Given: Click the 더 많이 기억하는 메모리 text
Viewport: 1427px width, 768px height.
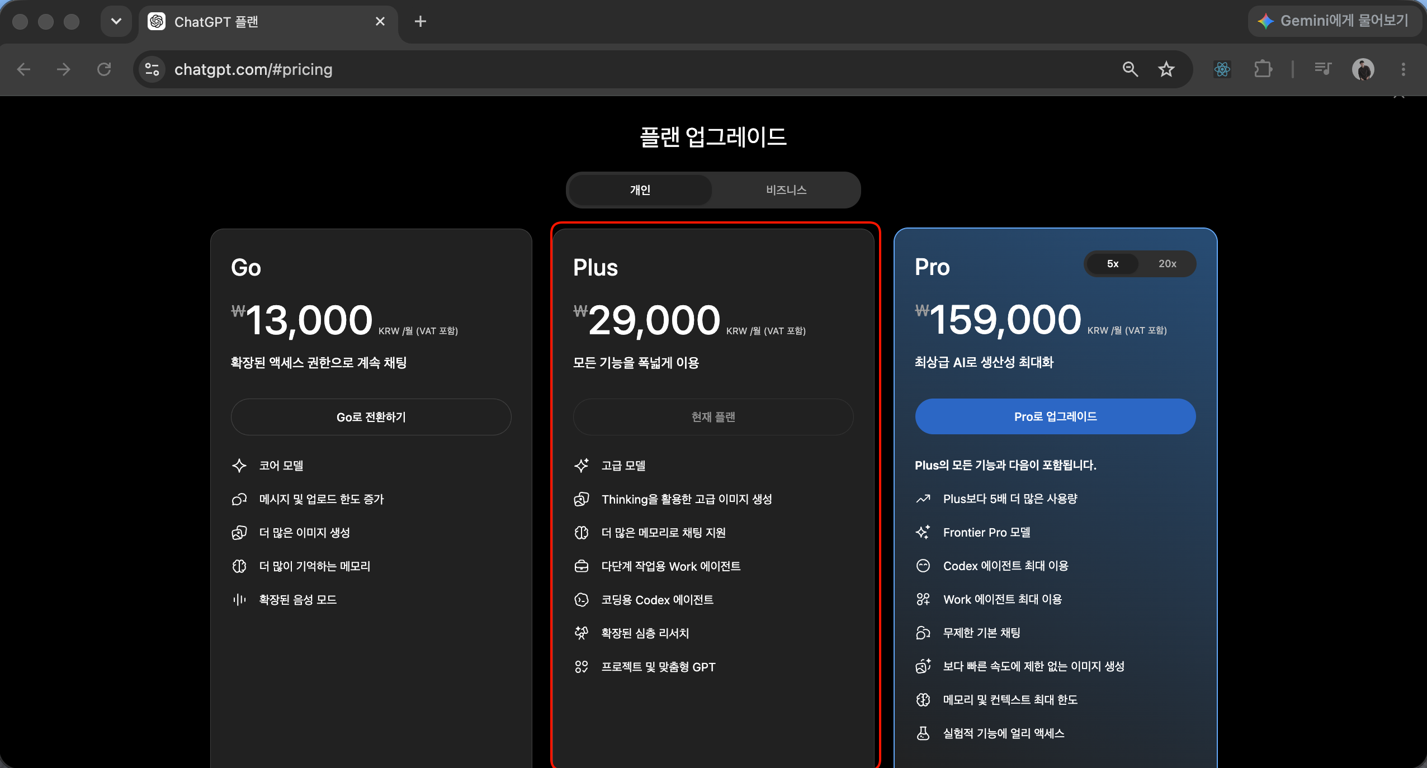Looking at the screenshot, I should tap(314, 566).
